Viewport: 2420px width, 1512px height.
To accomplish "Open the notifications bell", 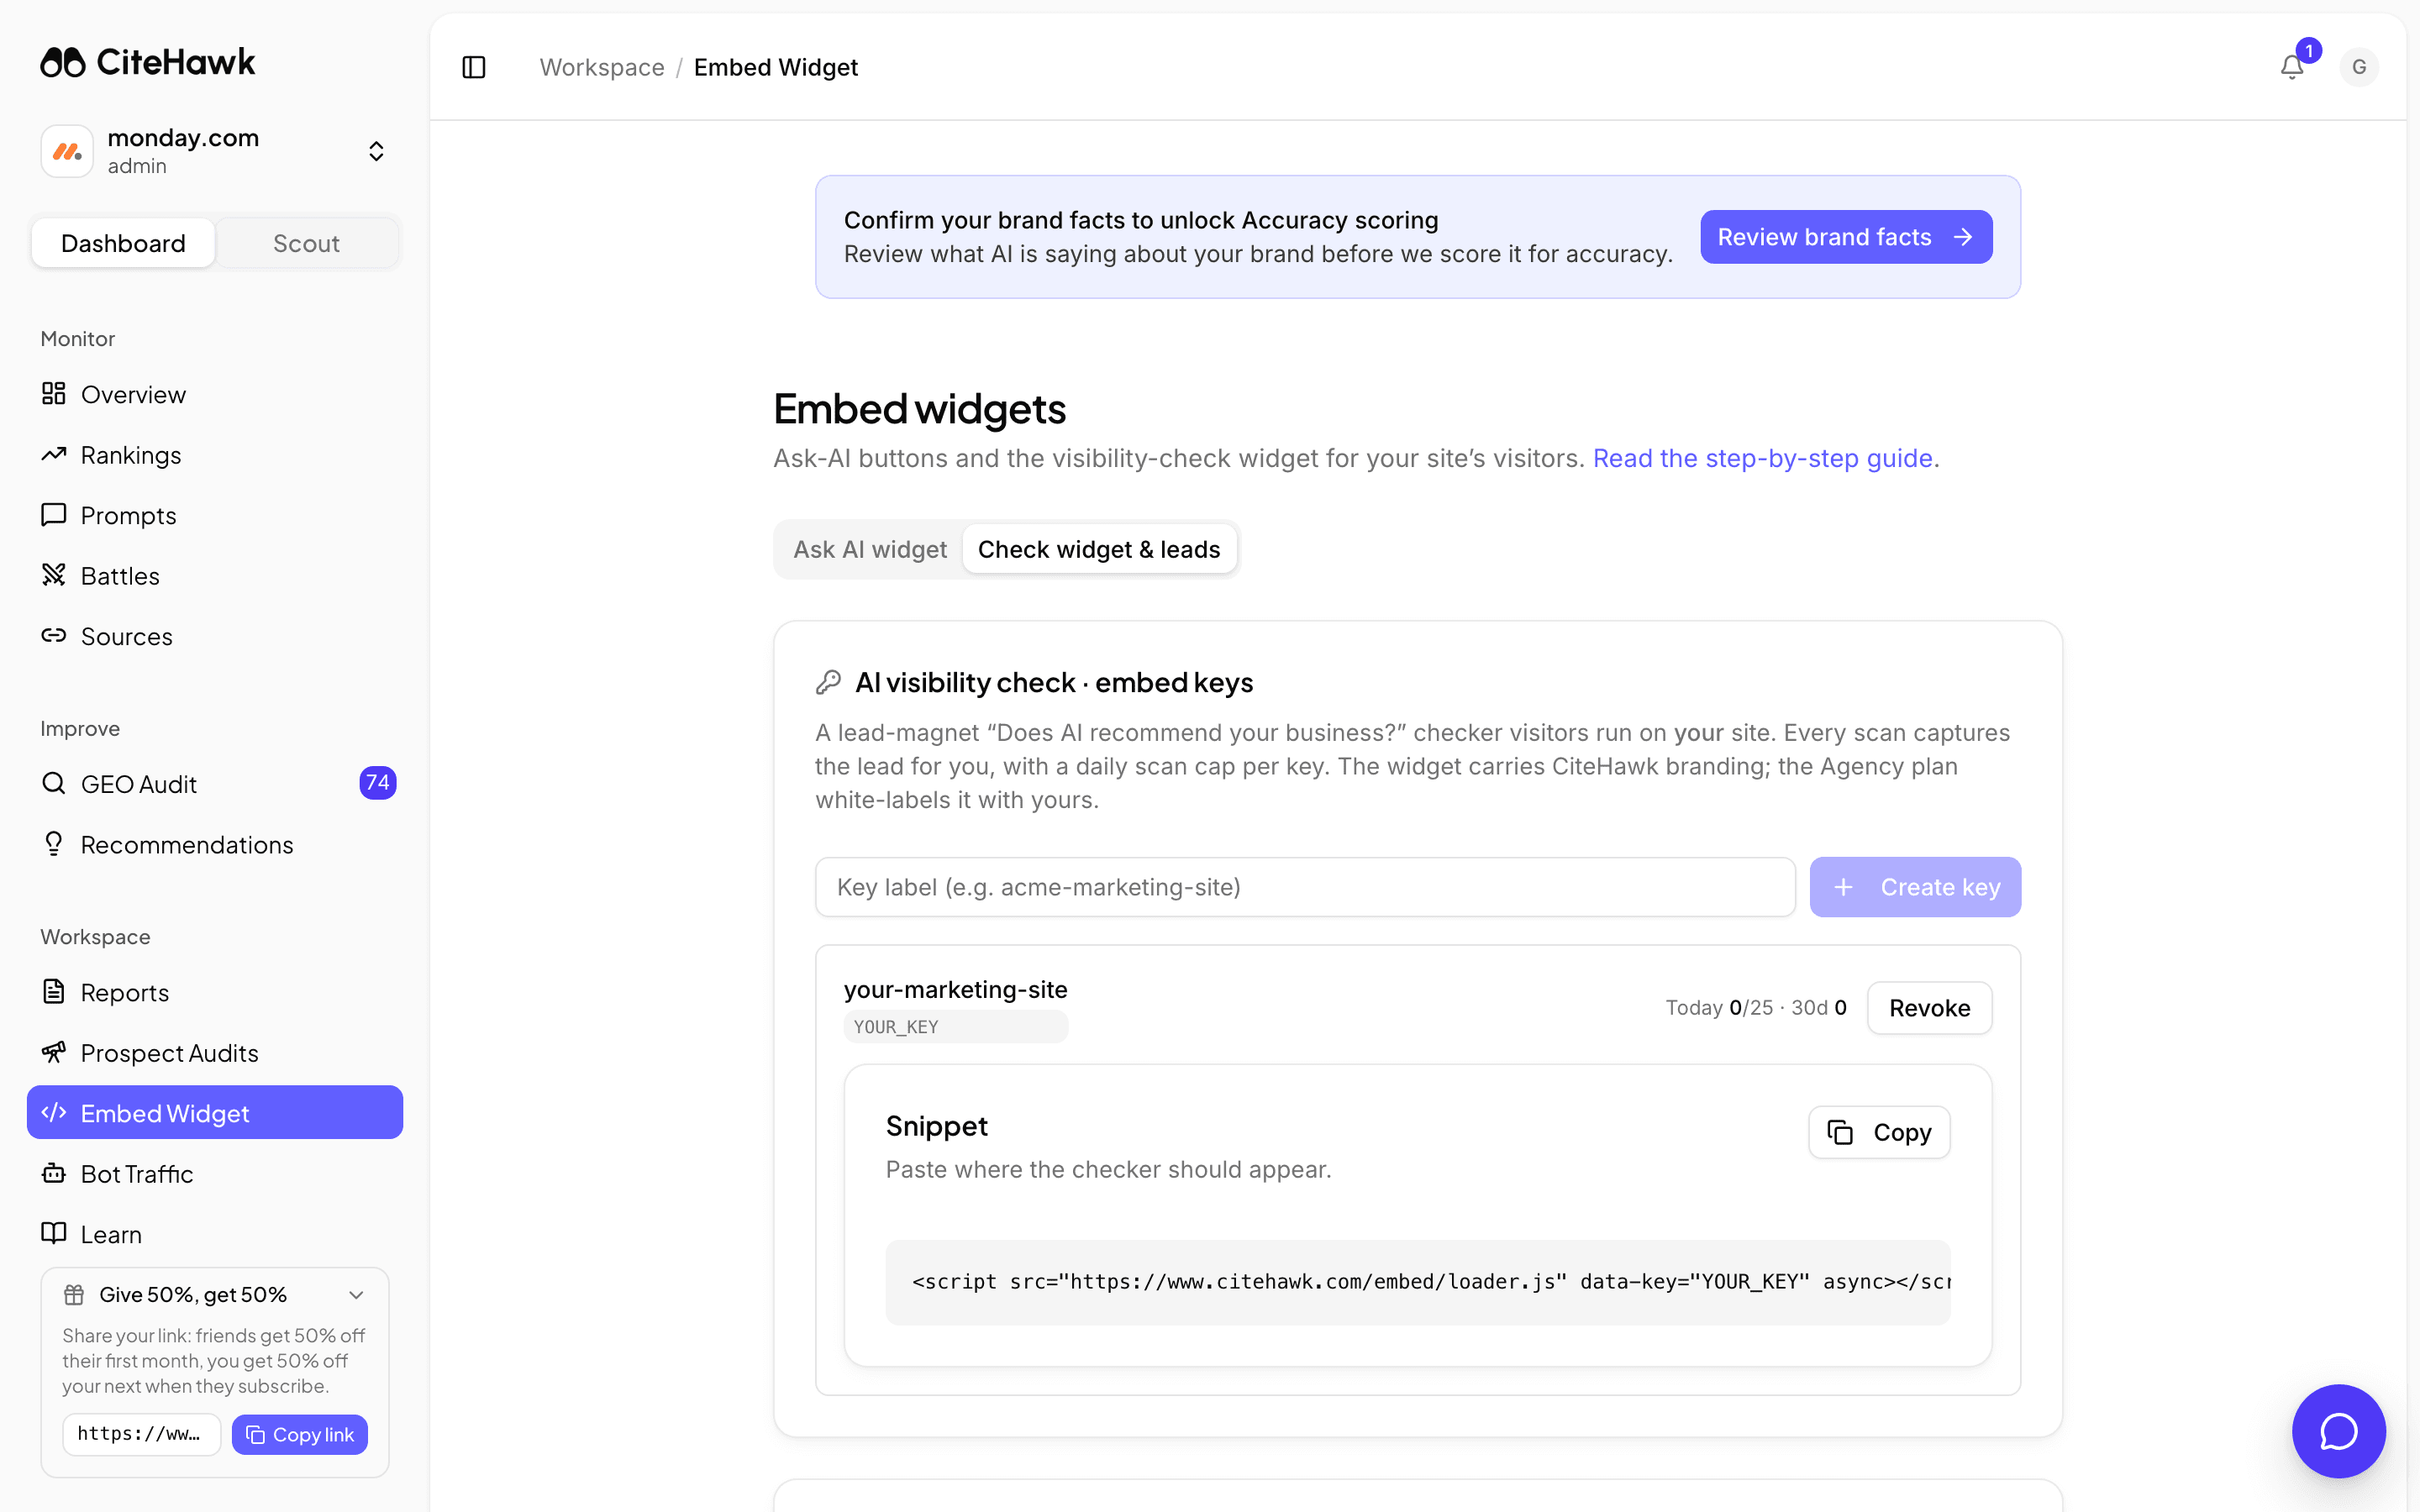I will [2292, 67].
